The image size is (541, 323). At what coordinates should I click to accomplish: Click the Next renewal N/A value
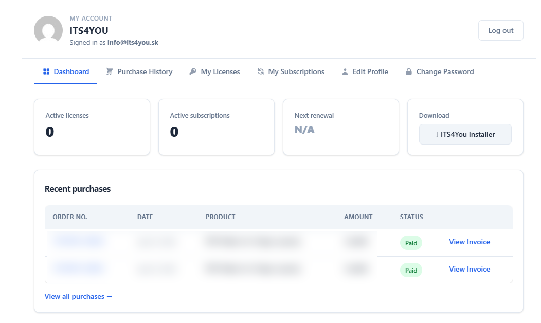coord(304,130)
